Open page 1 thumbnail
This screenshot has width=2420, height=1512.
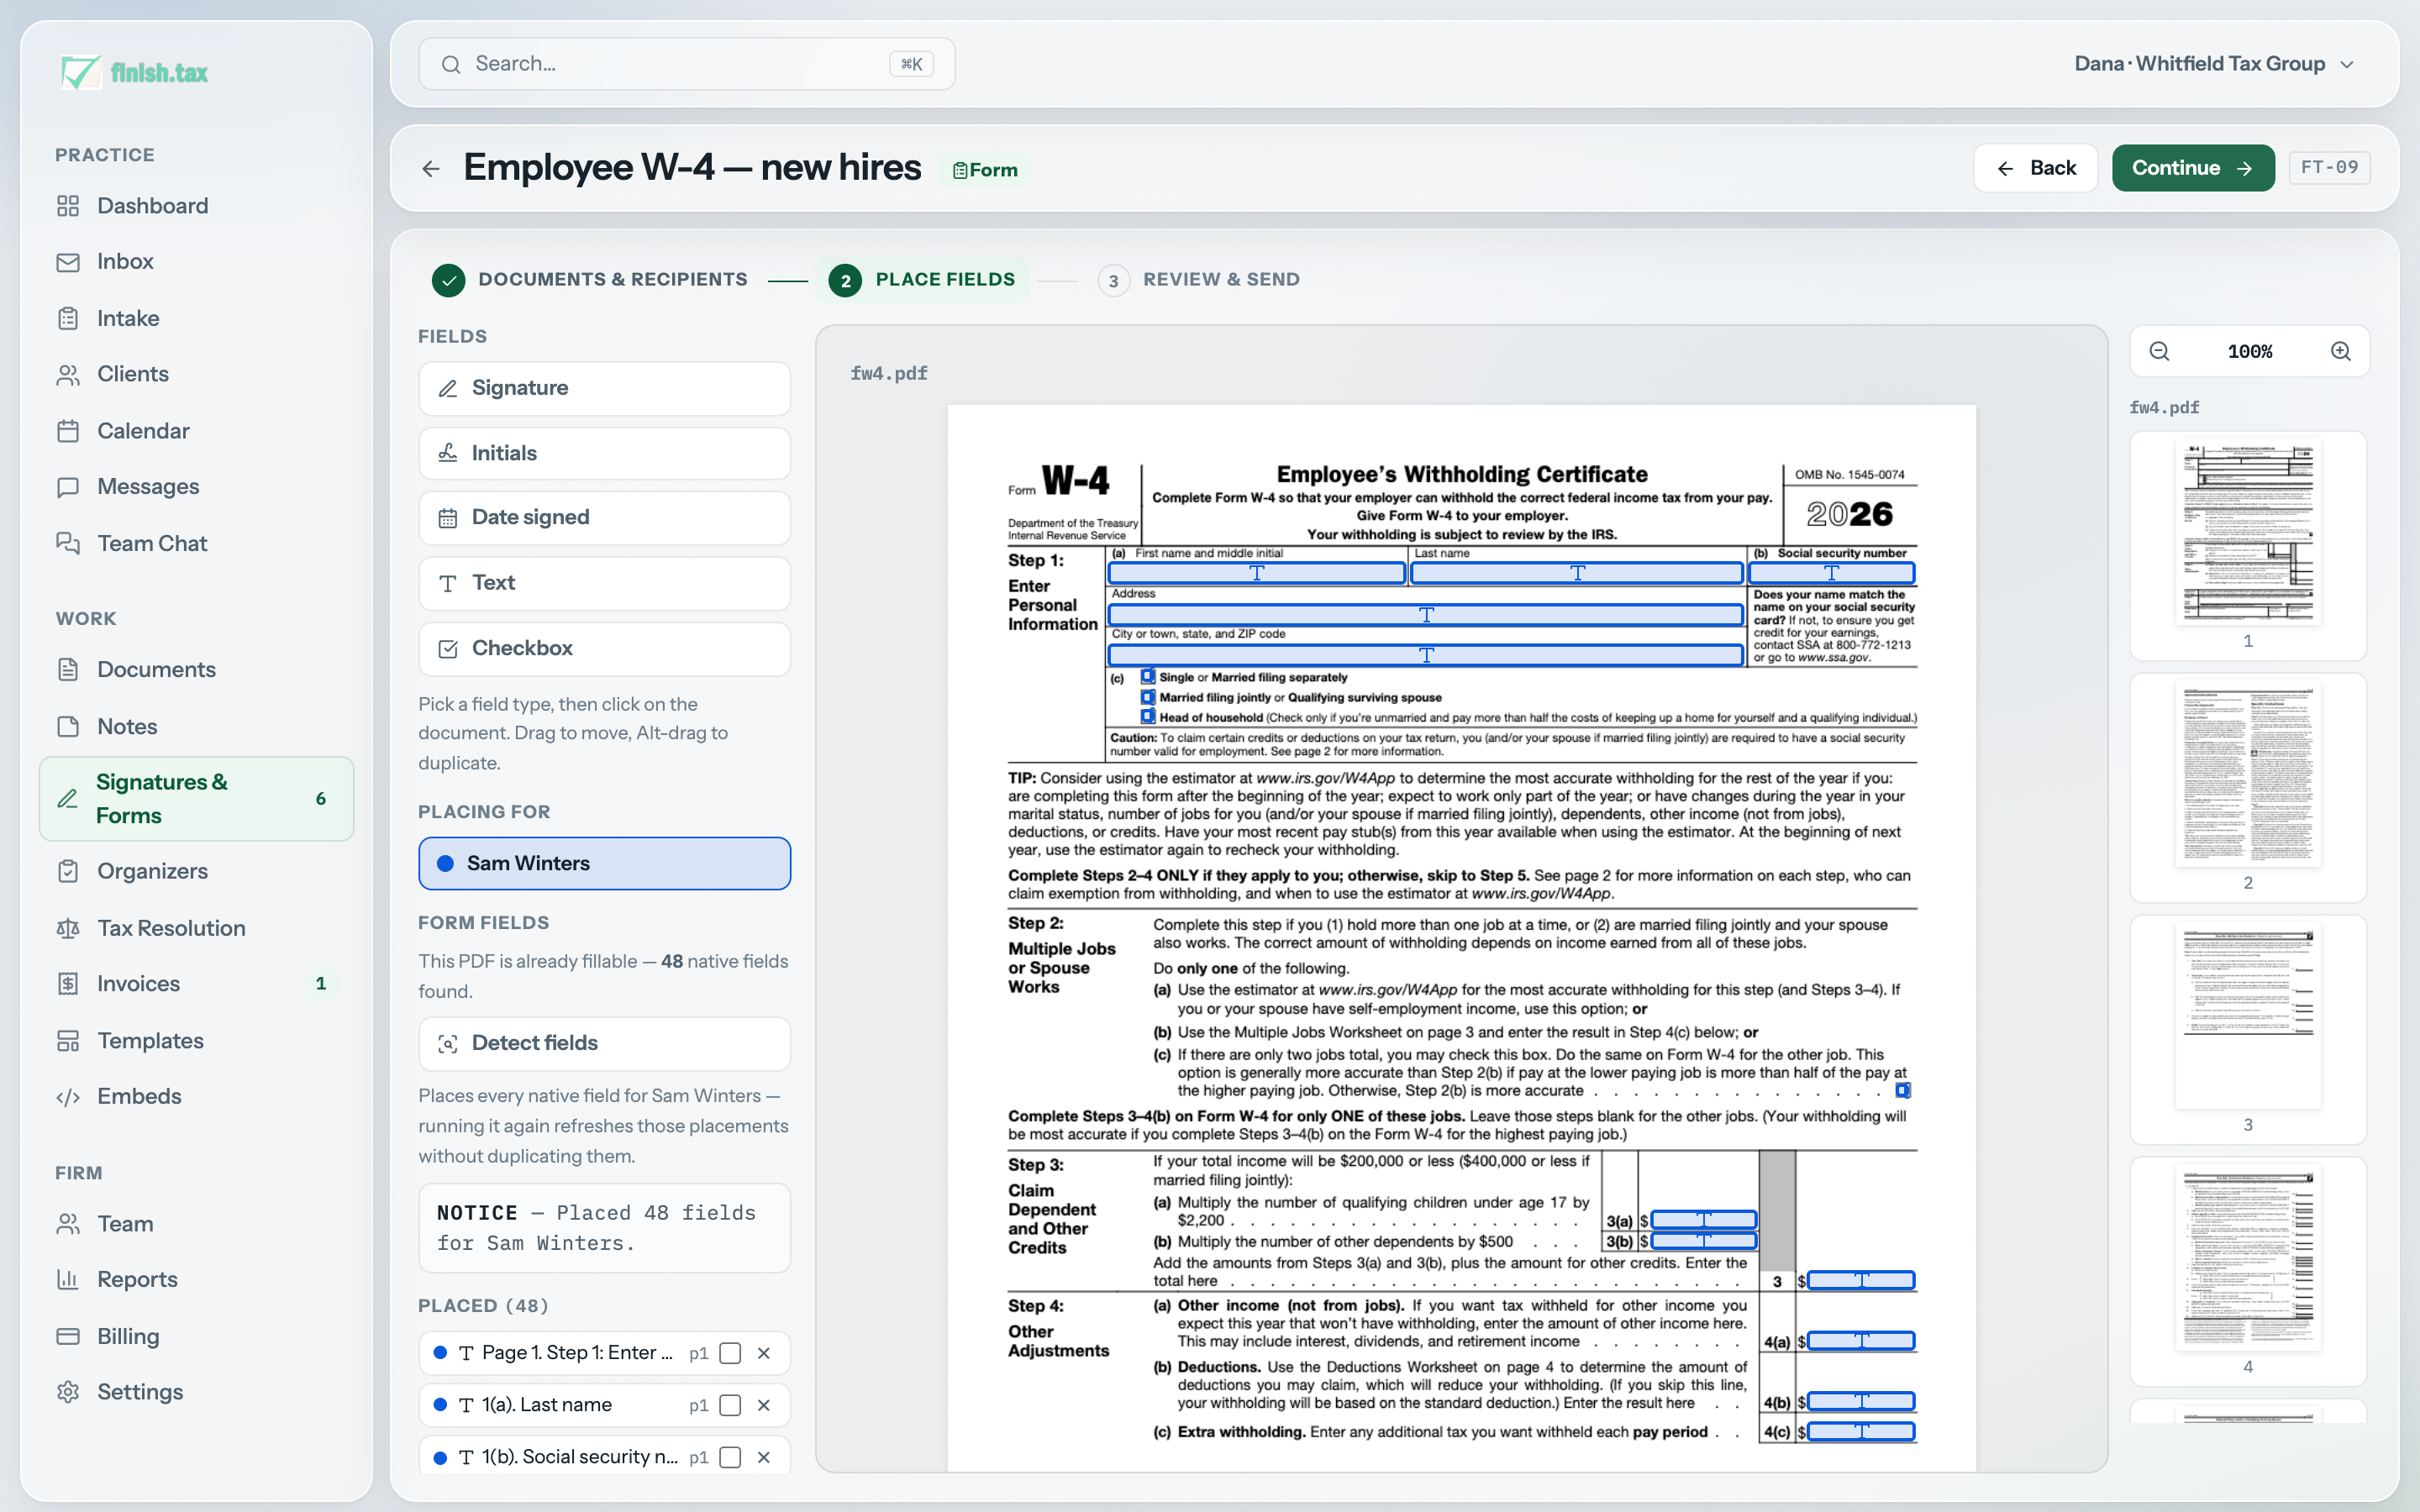point(2248,545)
